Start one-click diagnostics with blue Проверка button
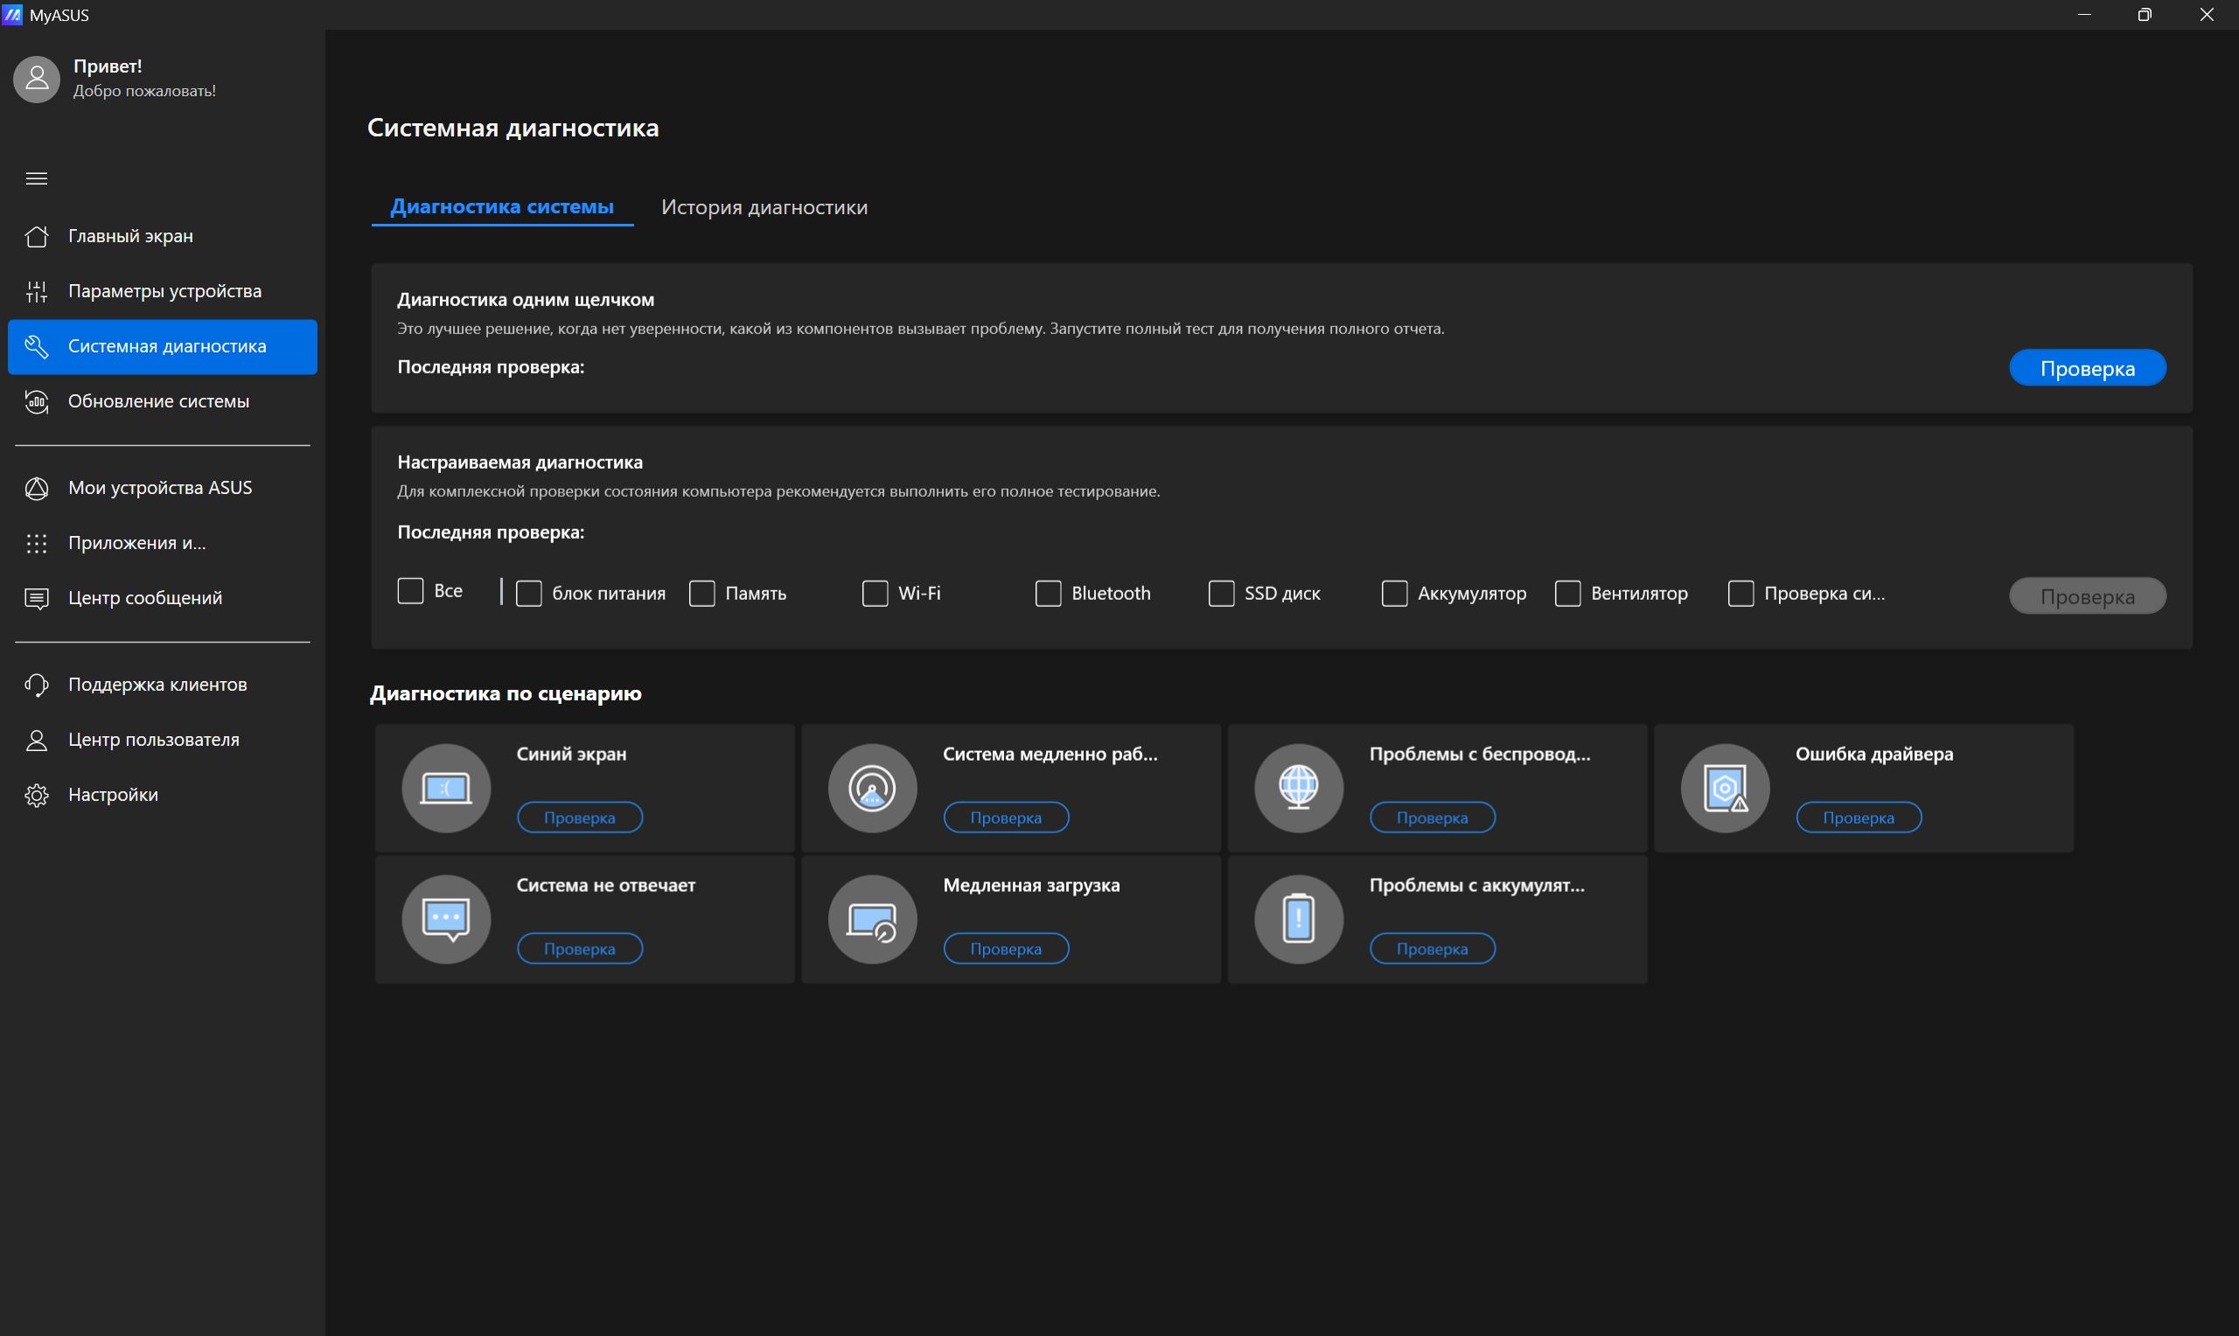The height and width of the screenshot is (1336, 2239). pyautogui.click(x=2088, y=367)
